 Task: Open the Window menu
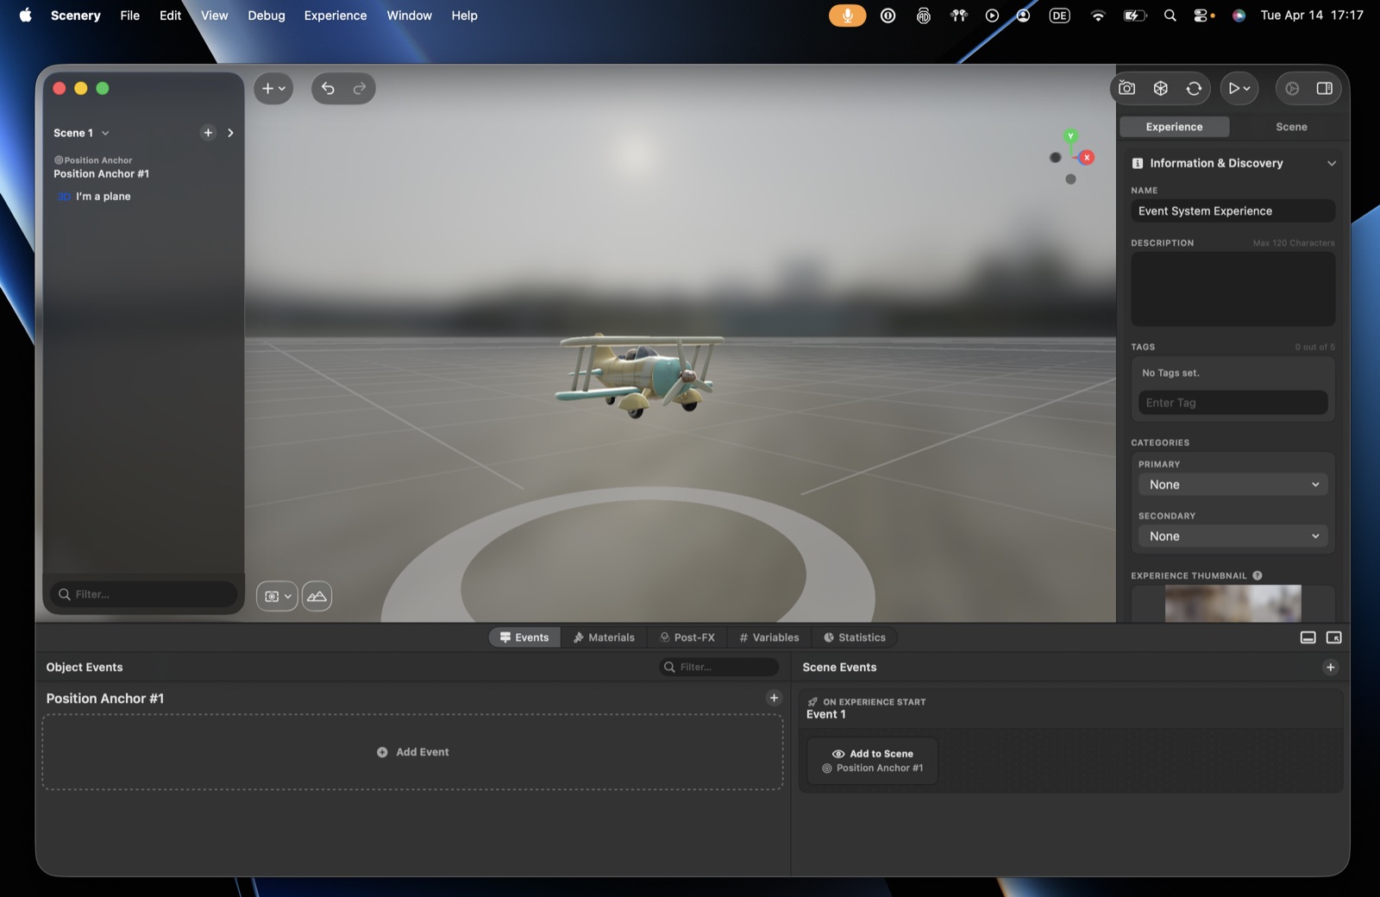[409, 16]
